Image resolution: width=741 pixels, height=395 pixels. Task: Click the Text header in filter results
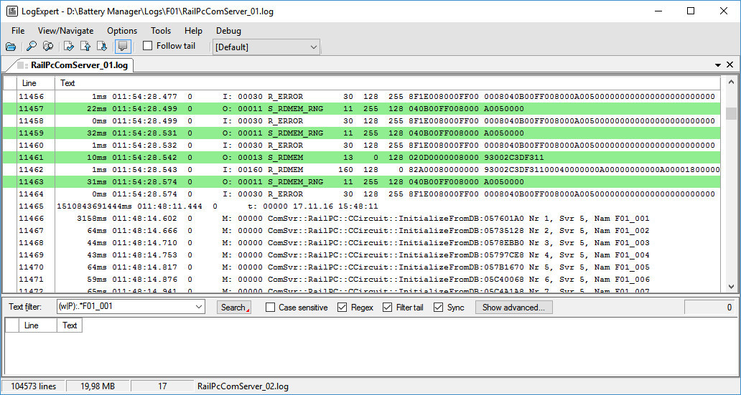point(70,325)
